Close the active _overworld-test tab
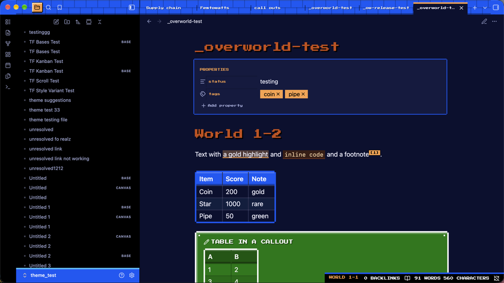This screenshot has height=283, width=504. pos(461,8)
